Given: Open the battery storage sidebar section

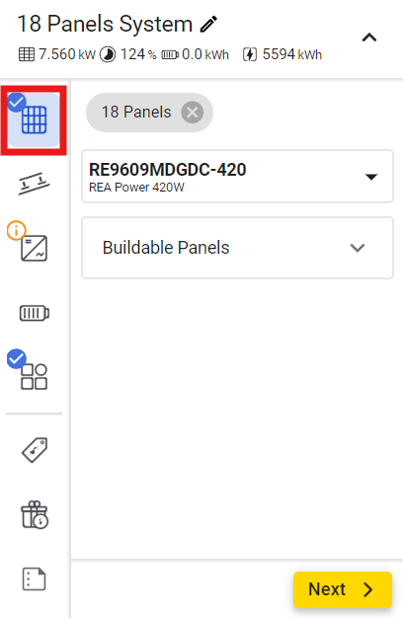Looking at the screenshot, I should coord(35,313).
